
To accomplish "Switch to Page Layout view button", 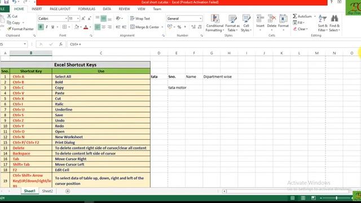I will coord(303,198).
